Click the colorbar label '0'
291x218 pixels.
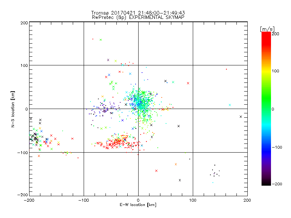(x=273, y=109)
